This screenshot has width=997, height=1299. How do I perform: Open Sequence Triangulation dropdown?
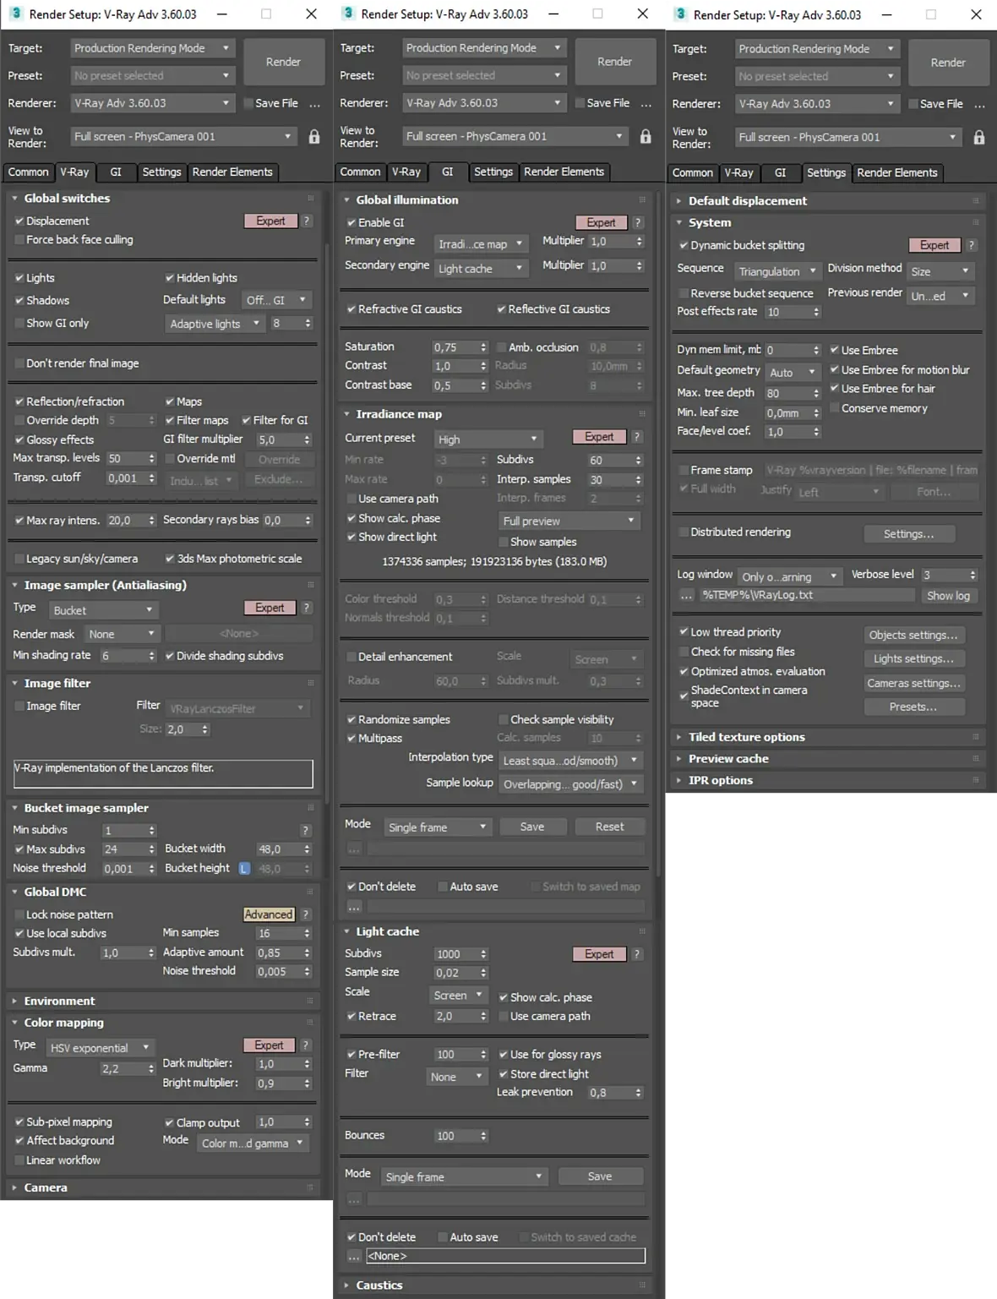[776, 271]
